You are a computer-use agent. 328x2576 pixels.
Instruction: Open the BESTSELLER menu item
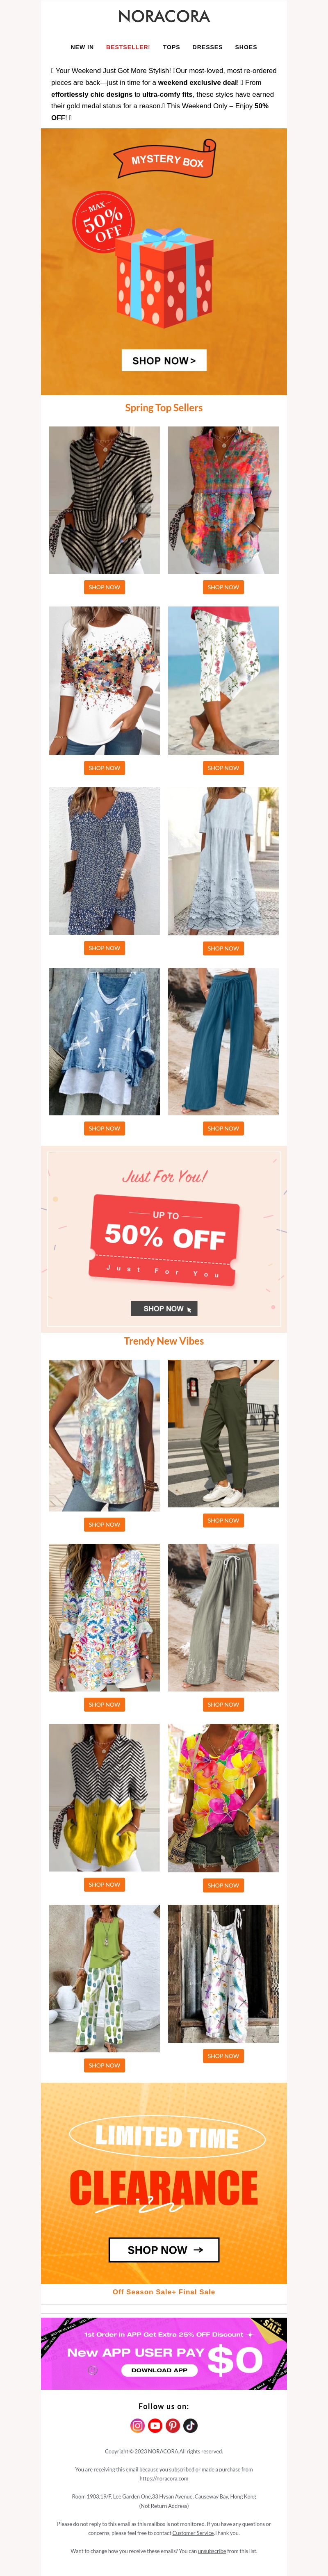[x=128, y=47]
